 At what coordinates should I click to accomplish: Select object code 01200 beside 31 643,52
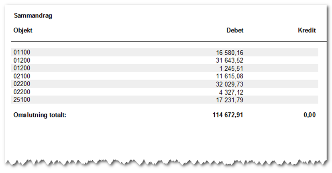pos(22,60)
